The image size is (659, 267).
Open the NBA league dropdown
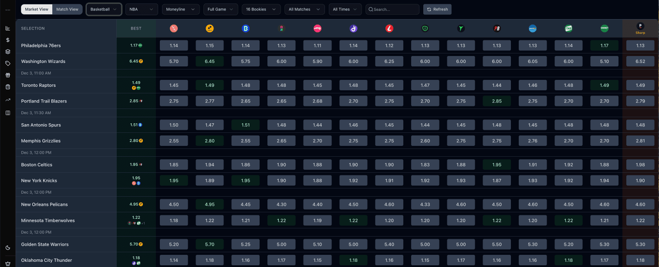tap(142, 9)
